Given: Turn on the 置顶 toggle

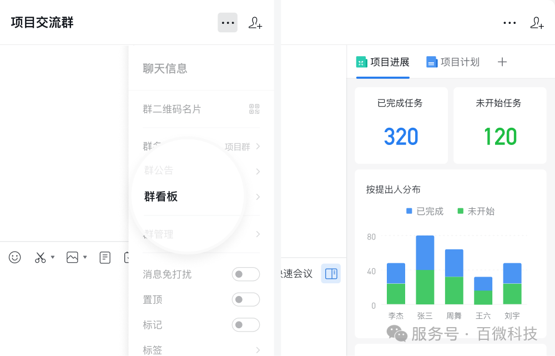Looking at the screenshot, I should (246, 299).
